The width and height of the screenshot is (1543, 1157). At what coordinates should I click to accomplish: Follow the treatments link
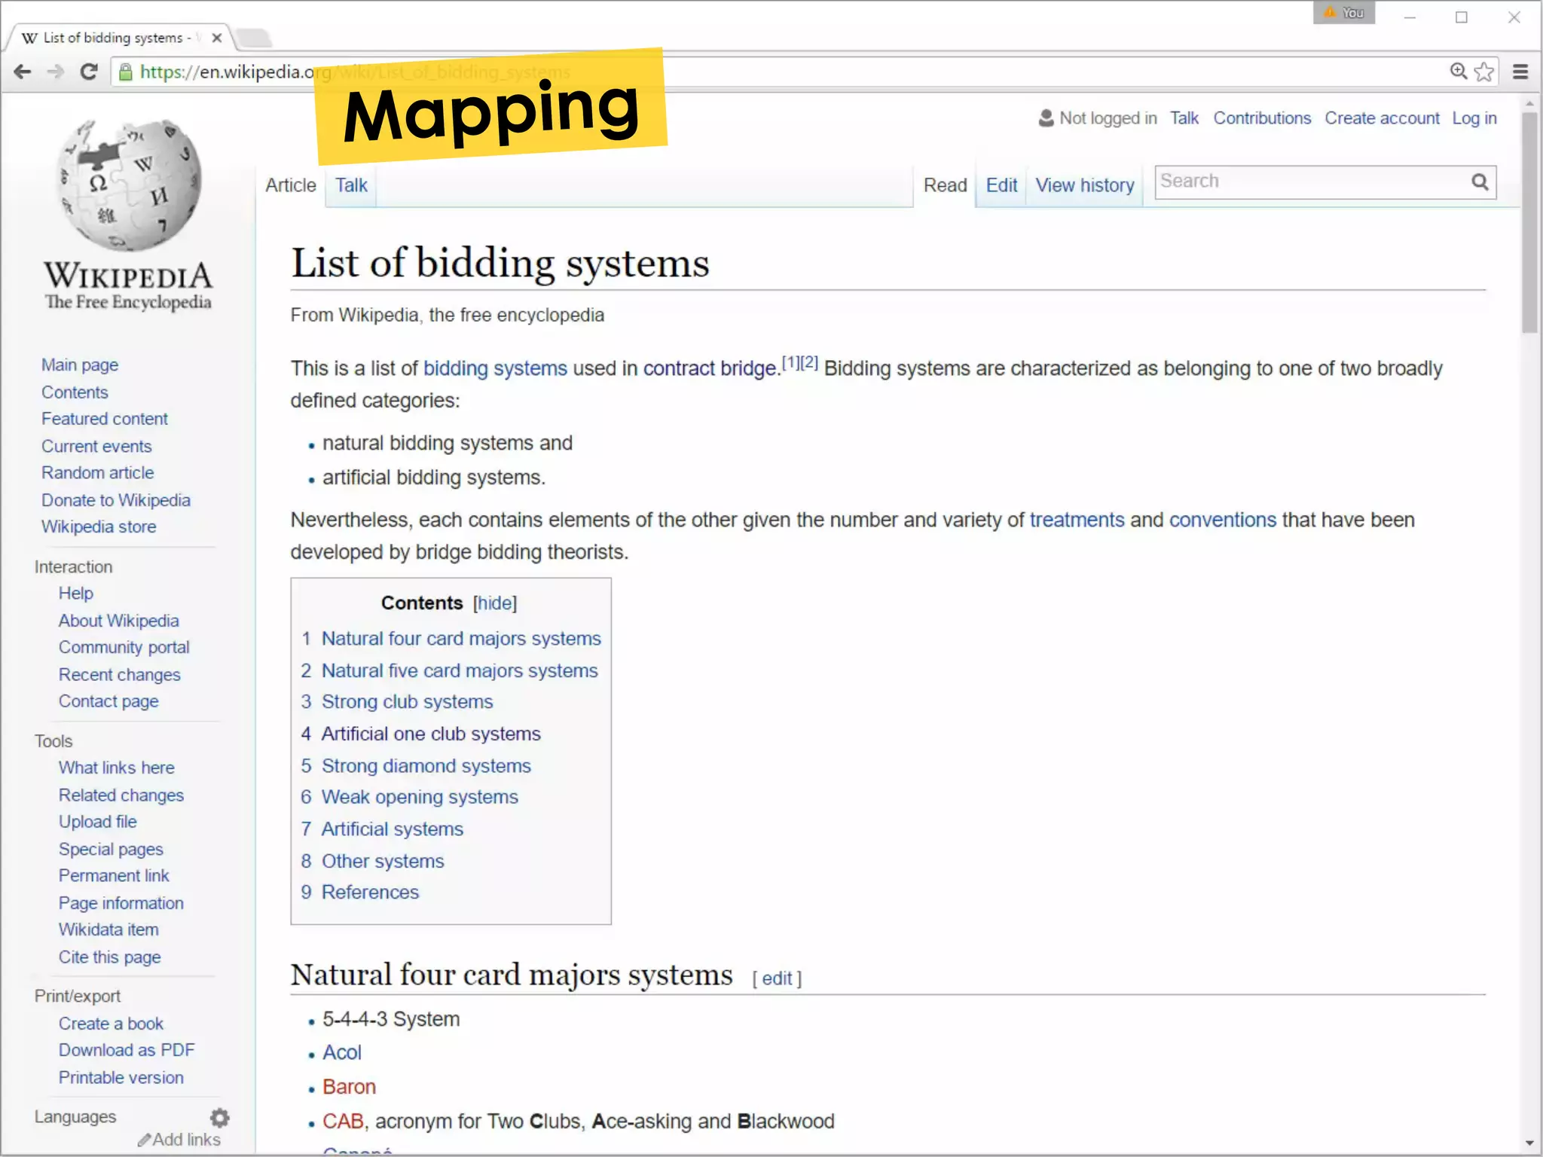(1077, 520)
